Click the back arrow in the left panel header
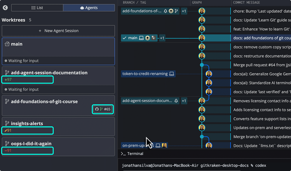Screen dimensions: 291x171 [x=5, y=8]
